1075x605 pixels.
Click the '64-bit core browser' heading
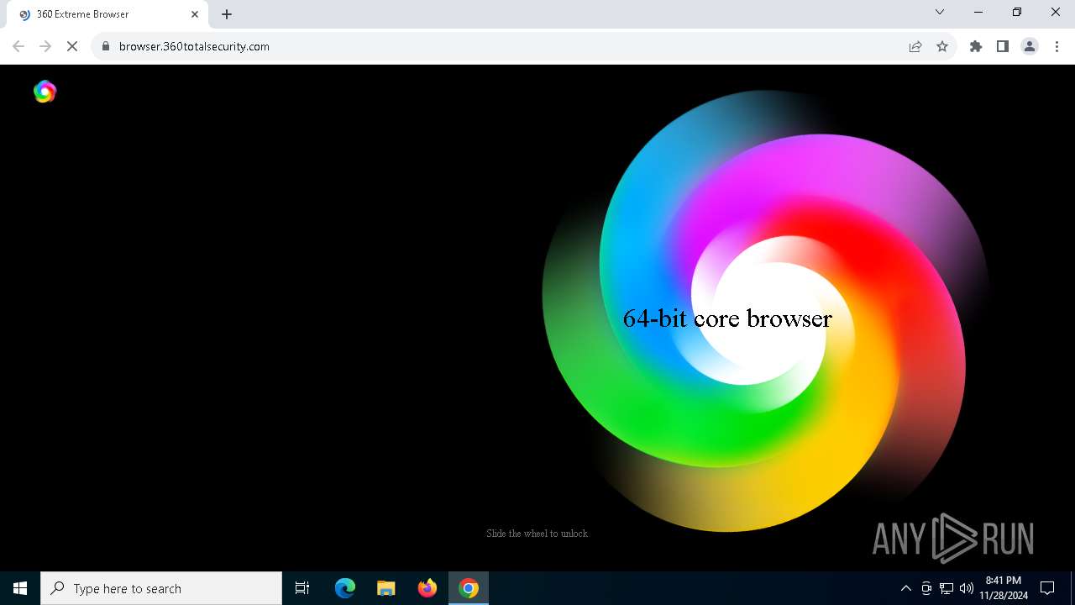click(727, 318)
